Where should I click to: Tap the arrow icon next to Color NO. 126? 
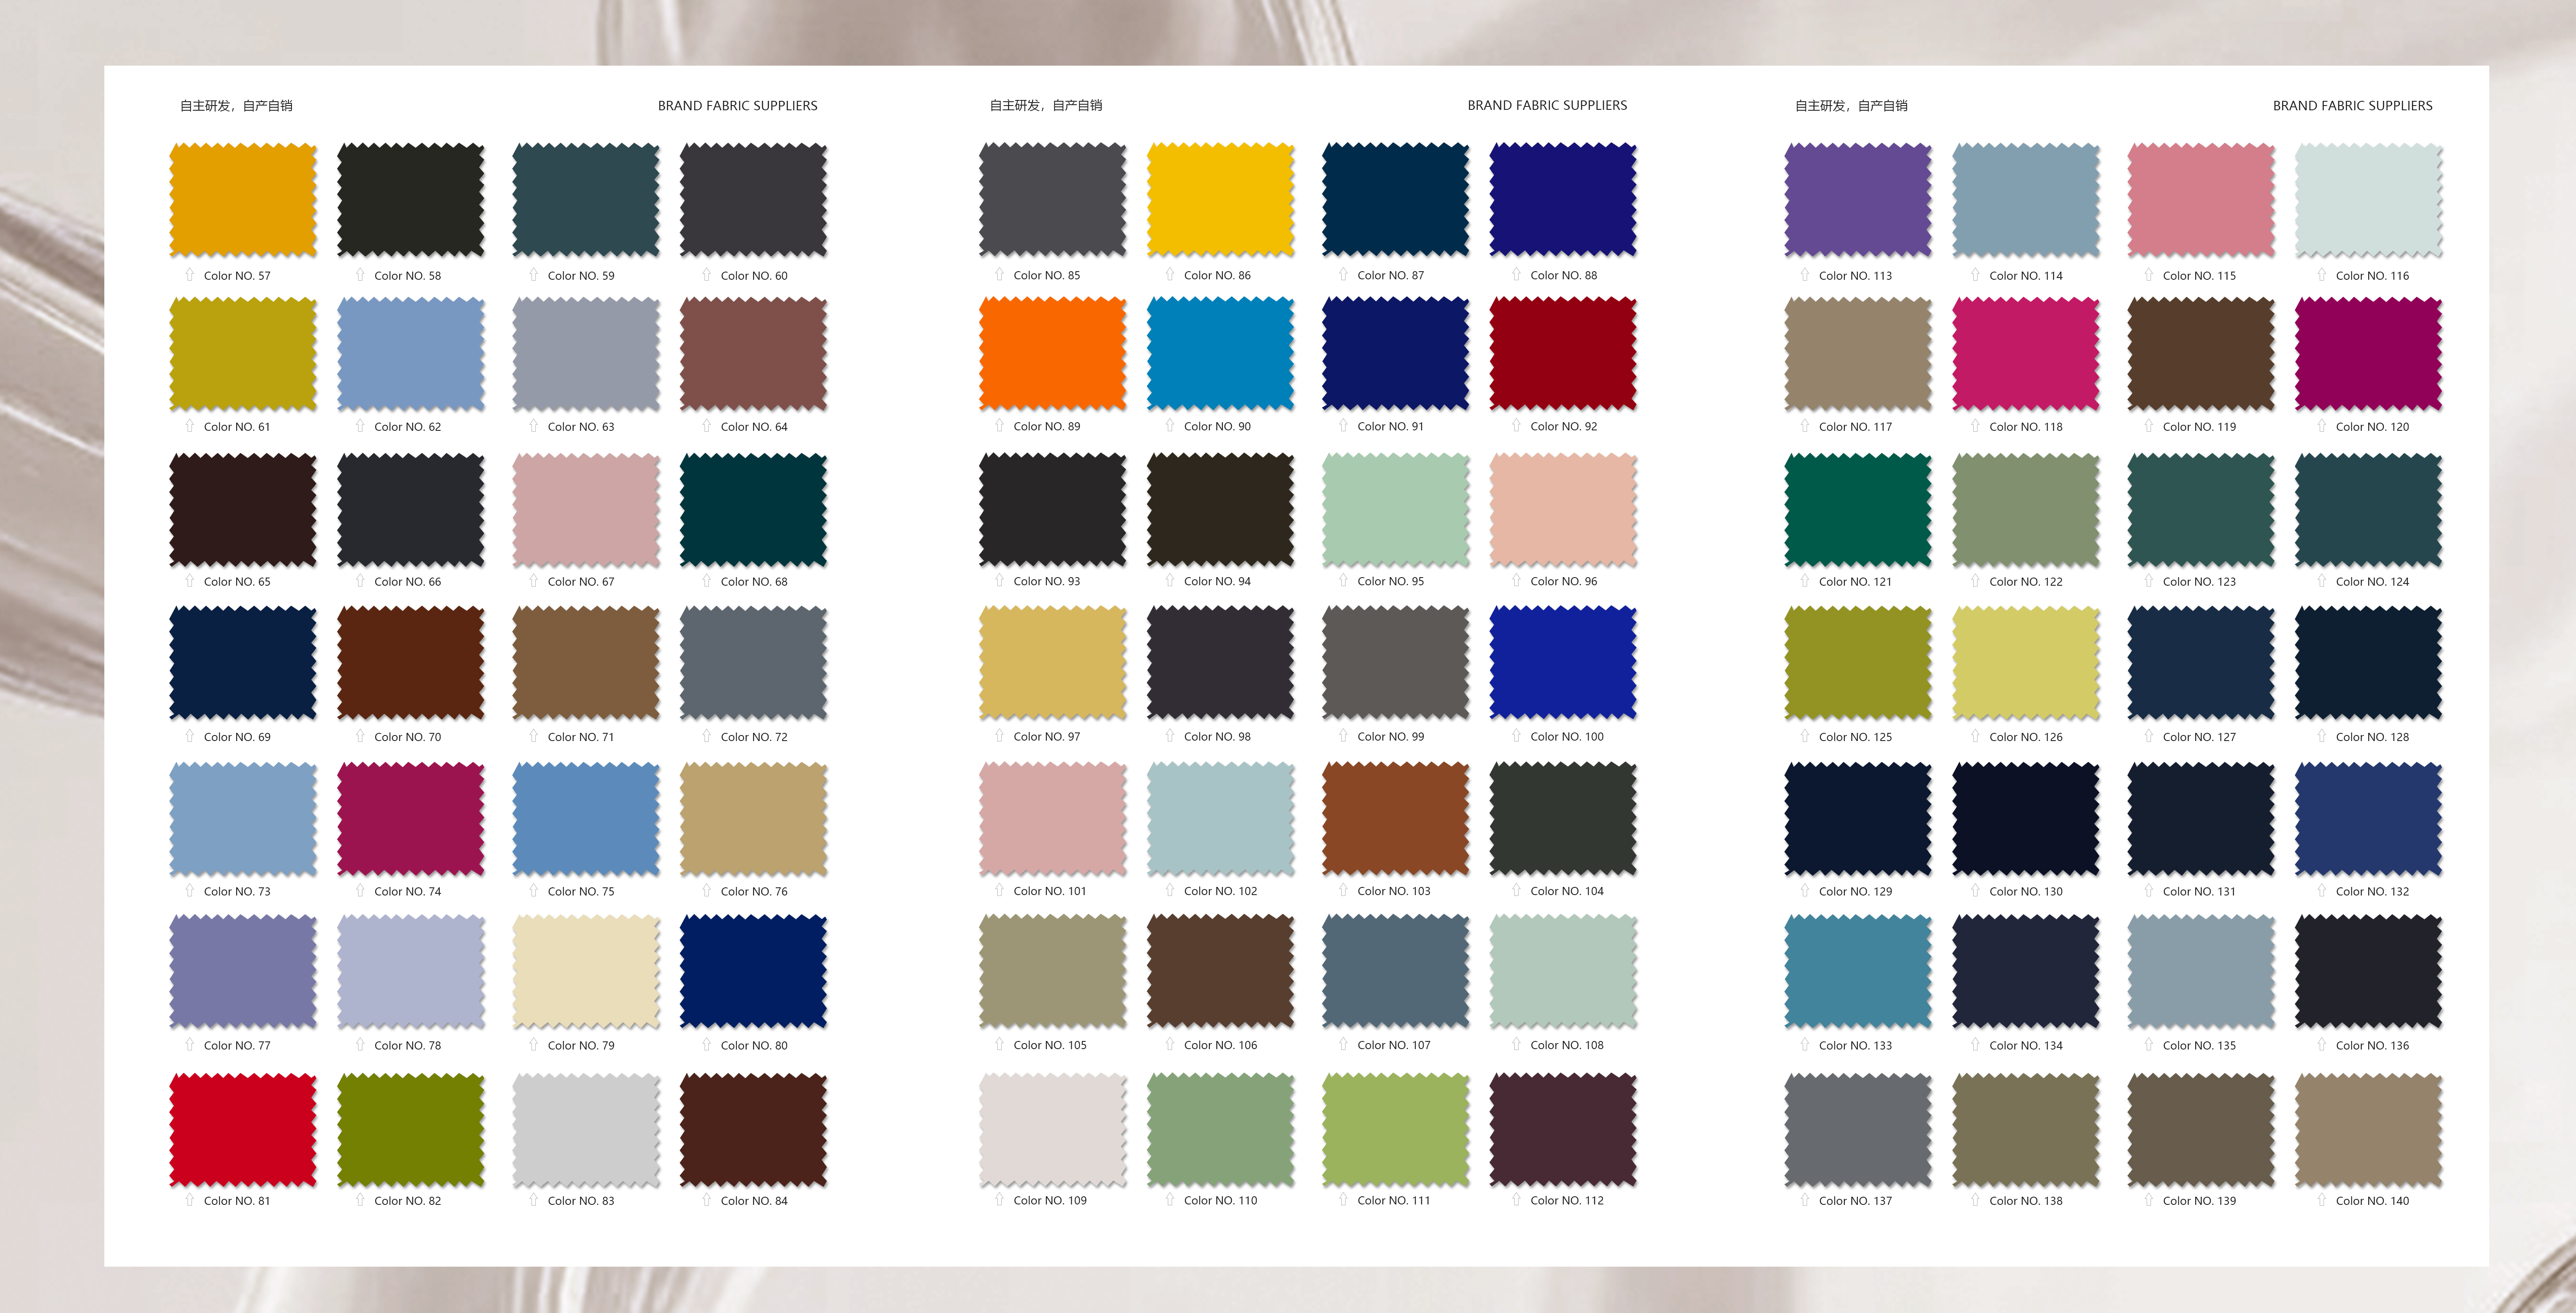1975,736
